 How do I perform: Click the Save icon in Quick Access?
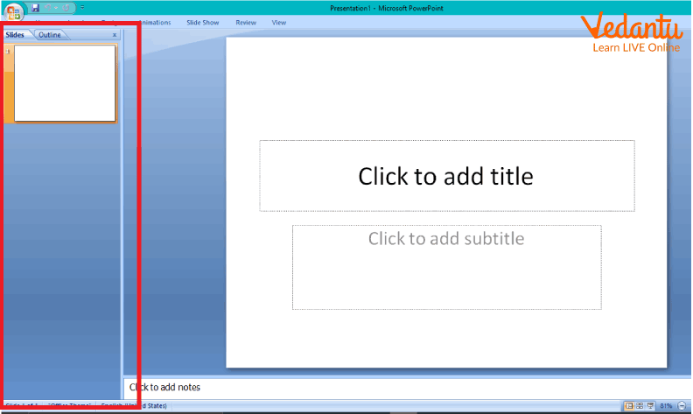click(x=36, y=7)
